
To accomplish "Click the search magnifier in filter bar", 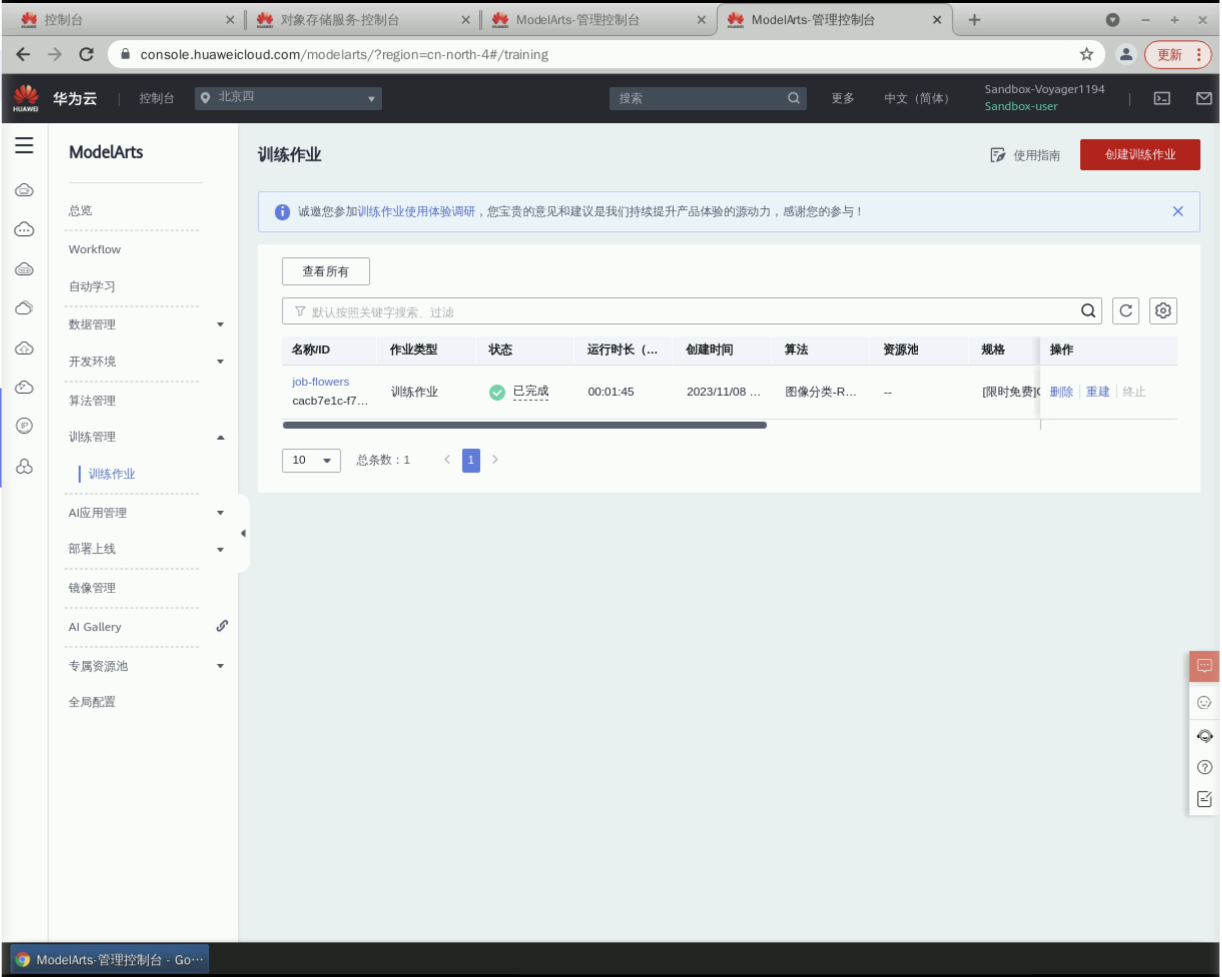I will point(1088,311).
